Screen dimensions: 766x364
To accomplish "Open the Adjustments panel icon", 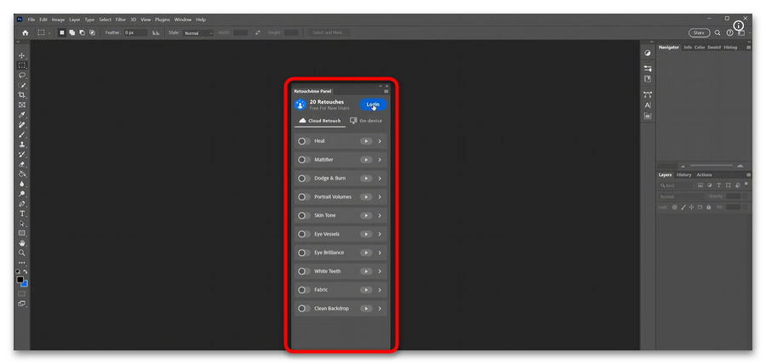I will point(648,54).
